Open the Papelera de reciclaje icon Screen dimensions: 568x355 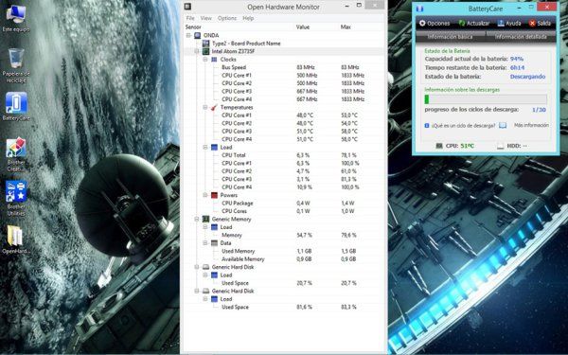pyautogui.click(x=16, y=65)
